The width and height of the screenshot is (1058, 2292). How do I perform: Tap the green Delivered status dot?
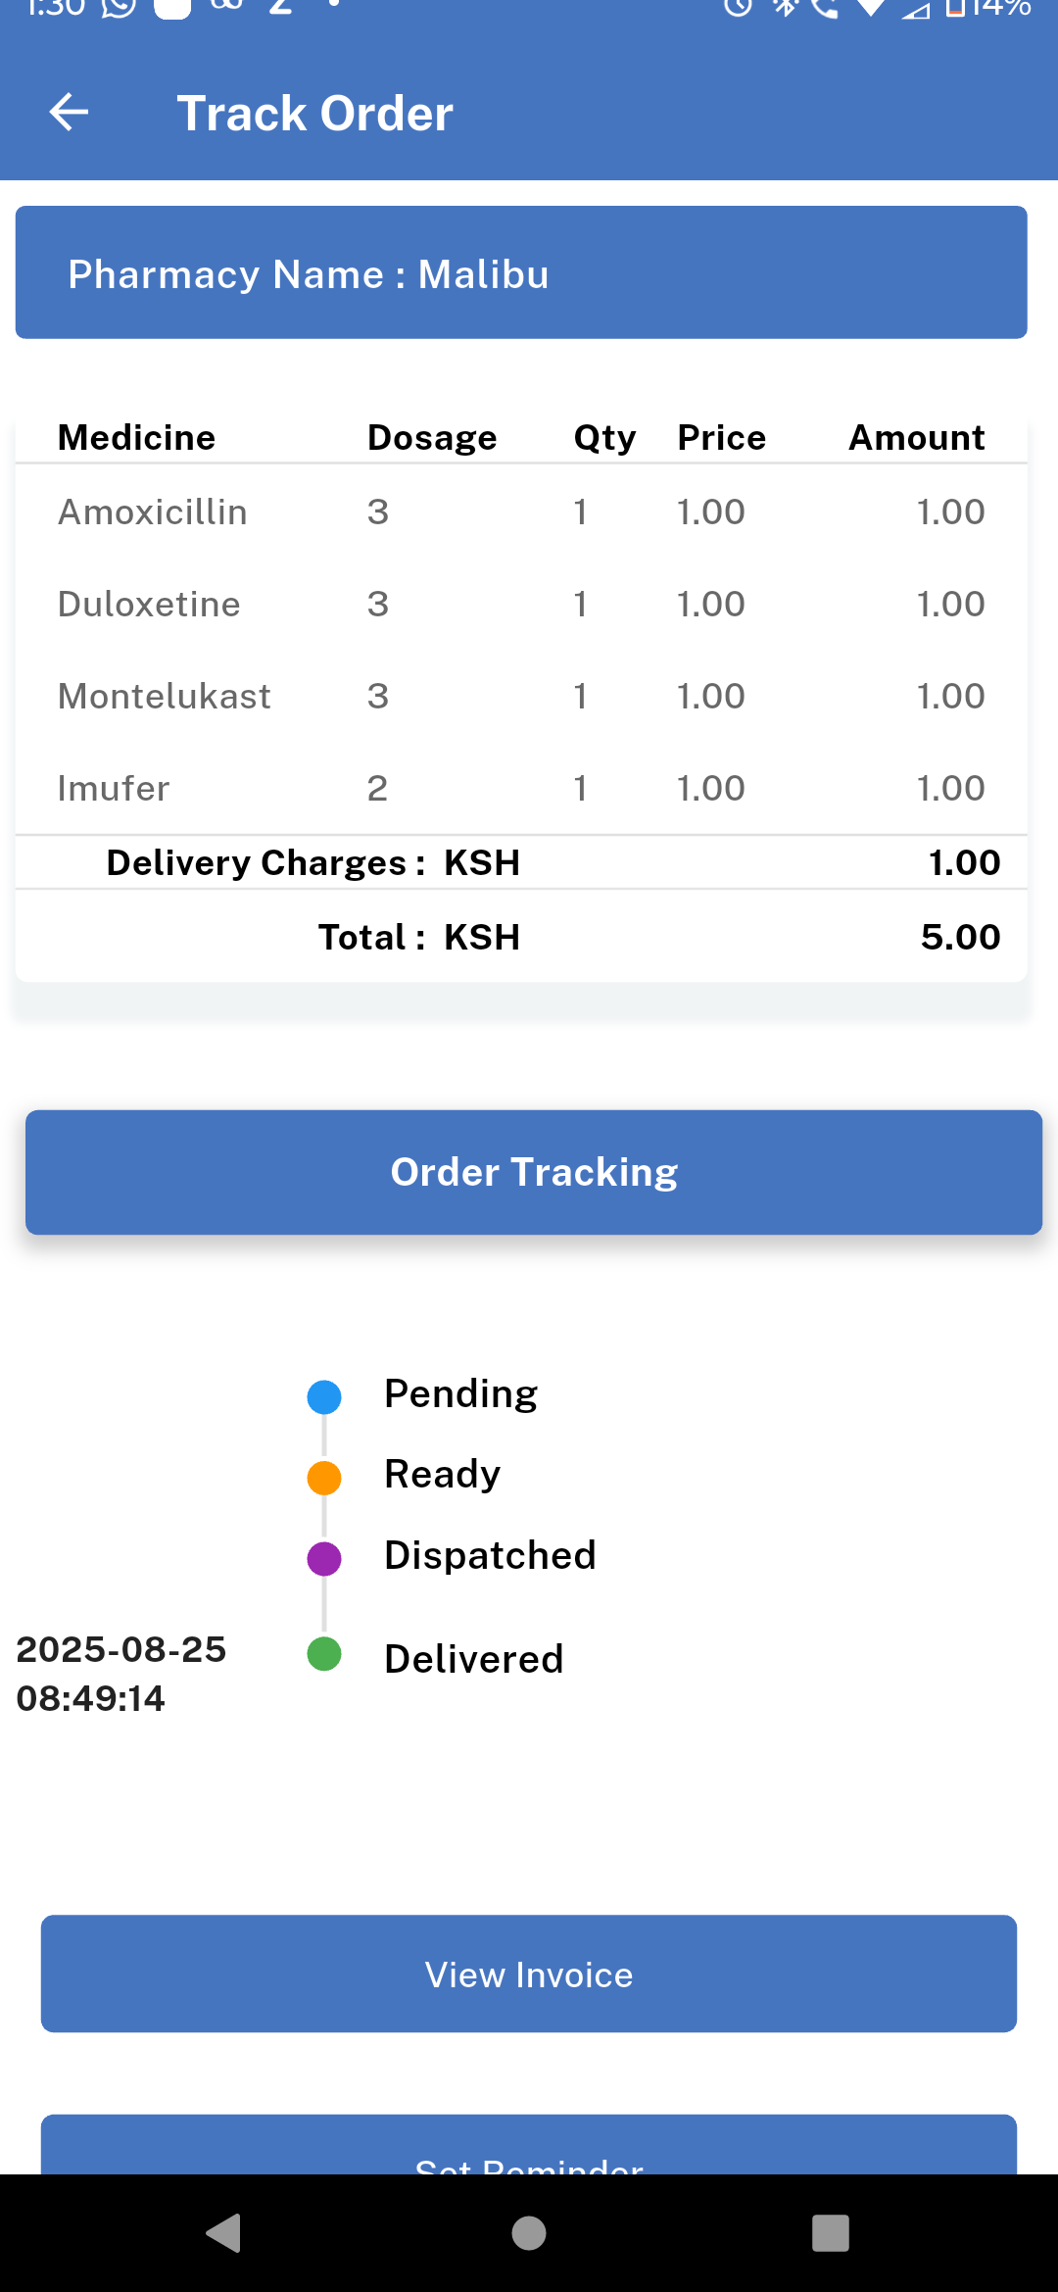[x=324, y=1654]
